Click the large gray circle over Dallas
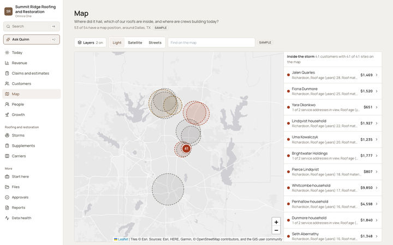Viewport: 393px width, 245px height. (168, 189)
